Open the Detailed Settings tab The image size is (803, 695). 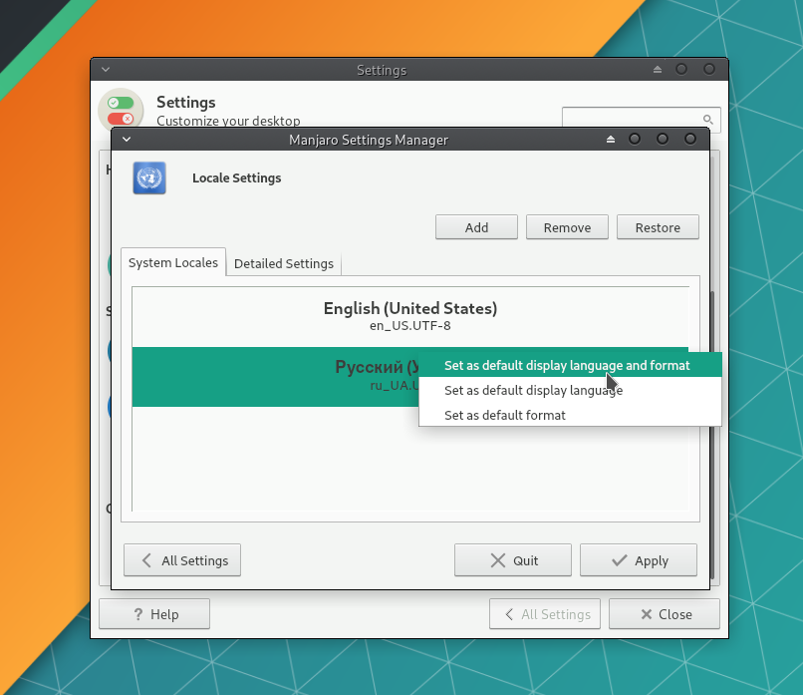click(x=284, y=263)
